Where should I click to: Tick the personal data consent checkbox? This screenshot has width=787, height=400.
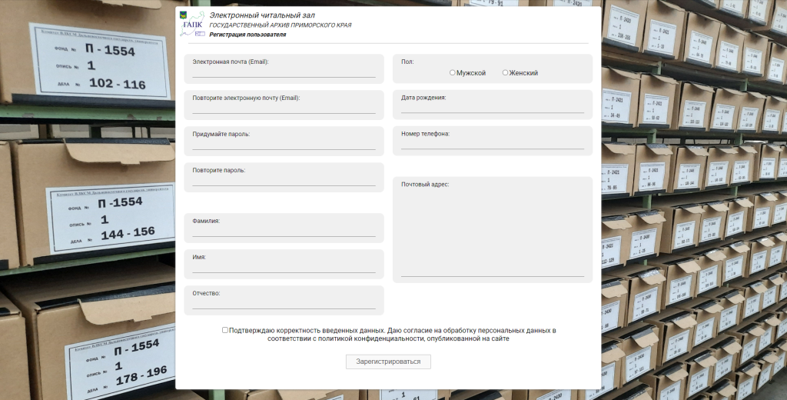[225, 330]
